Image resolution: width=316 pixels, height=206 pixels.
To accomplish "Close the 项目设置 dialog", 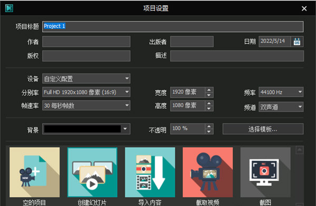I will point(304,8).
